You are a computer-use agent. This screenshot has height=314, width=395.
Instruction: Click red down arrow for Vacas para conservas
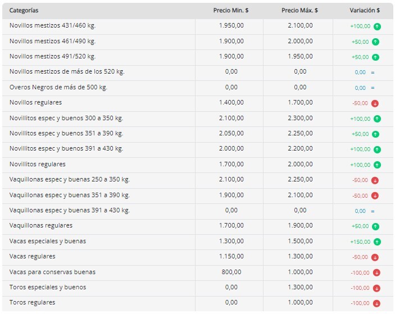click(376, 273)
